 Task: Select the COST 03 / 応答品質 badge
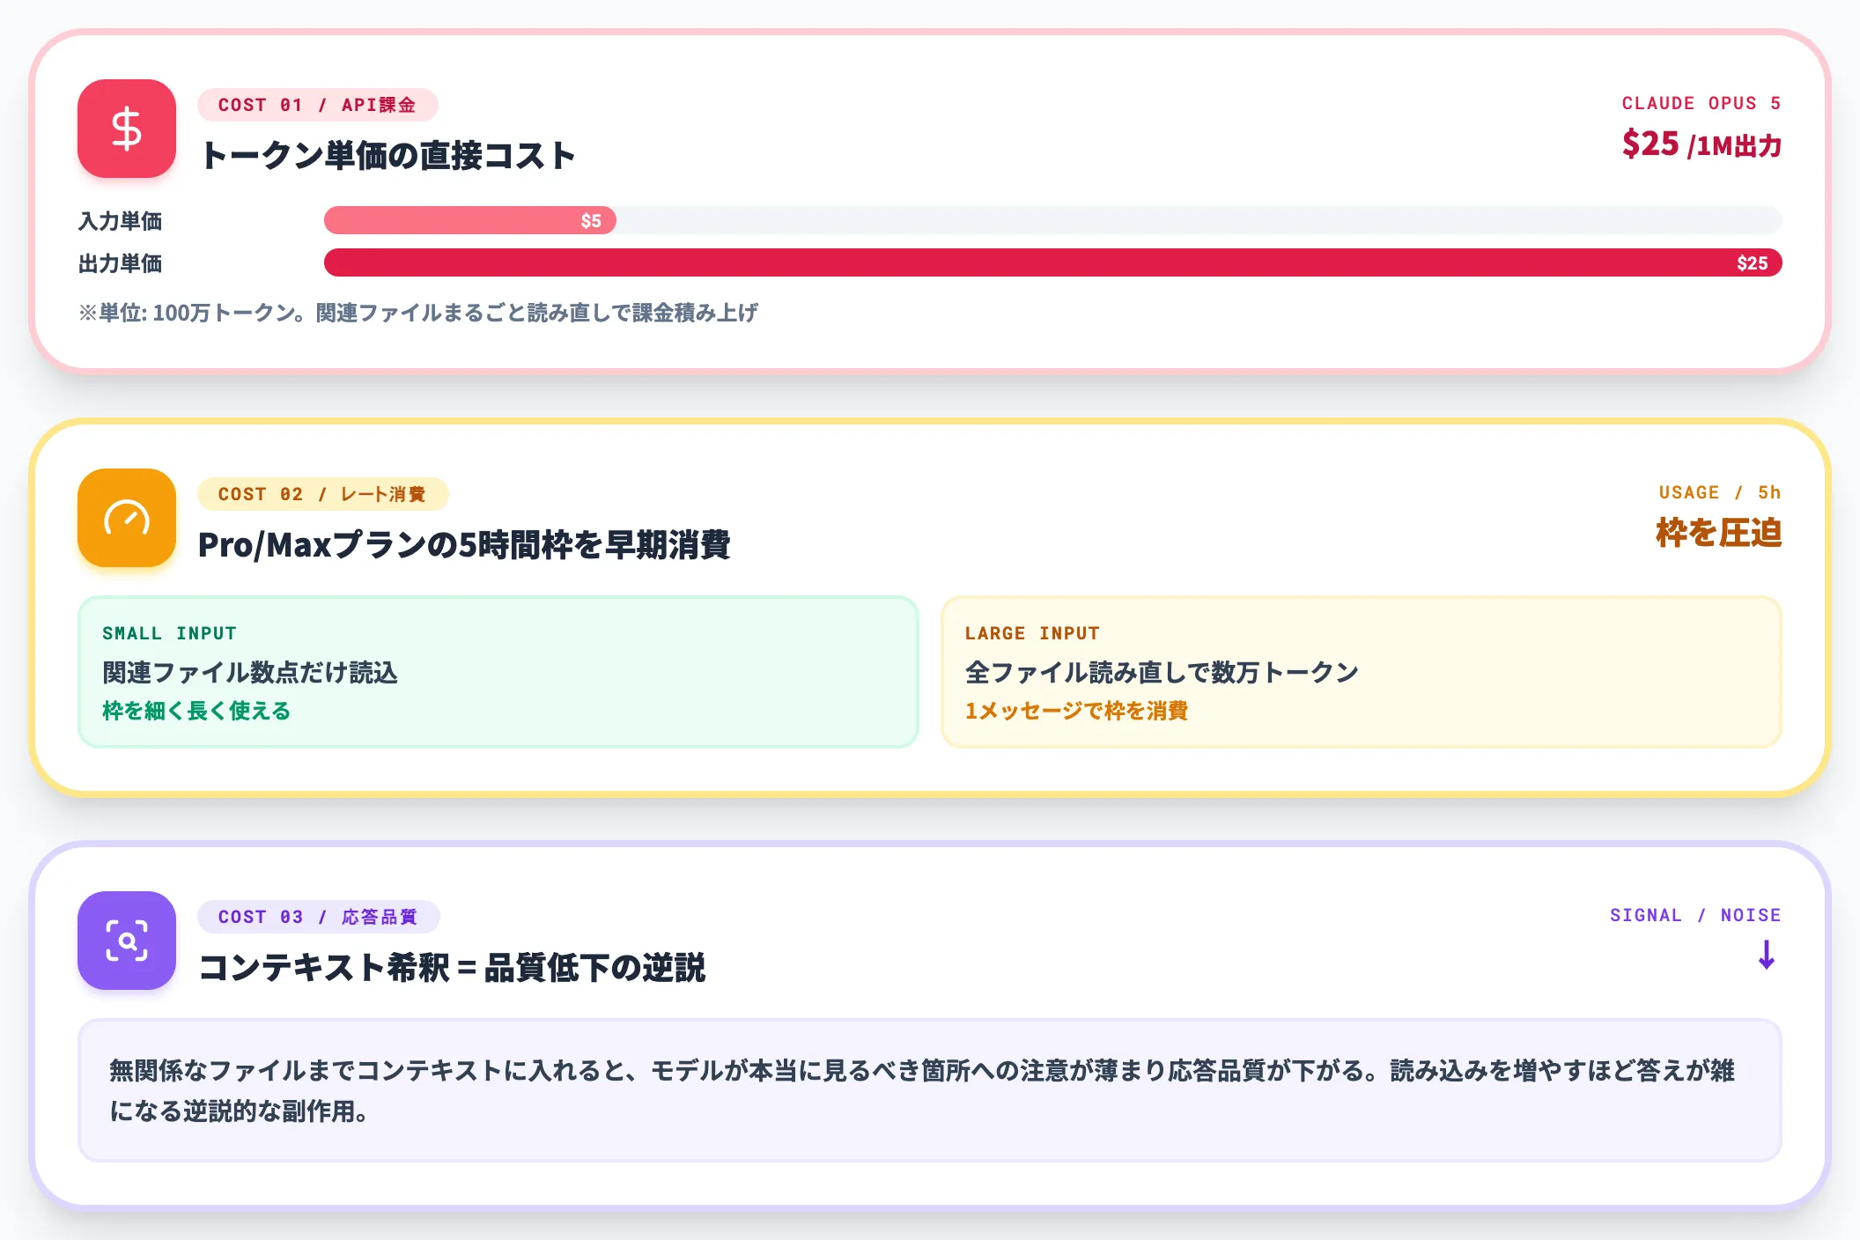point(318,917)
